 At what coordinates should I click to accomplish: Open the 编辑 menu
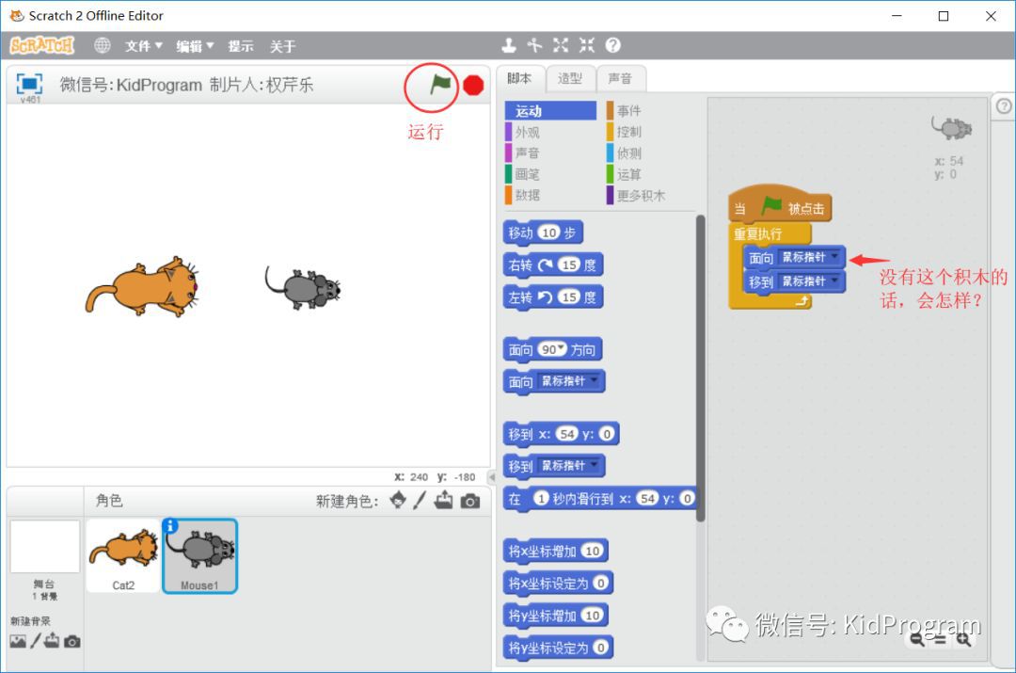[195, 46]
